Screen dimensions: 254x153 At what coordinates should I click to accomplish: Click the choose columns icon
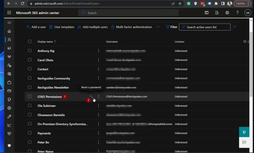pos(245,42)
